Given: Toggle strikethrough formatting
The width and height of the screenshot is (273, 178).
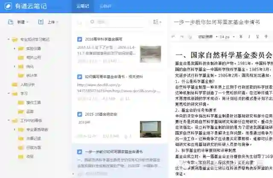Looking at the screenshot, I should pyautogui.click(x=266, y=37).
